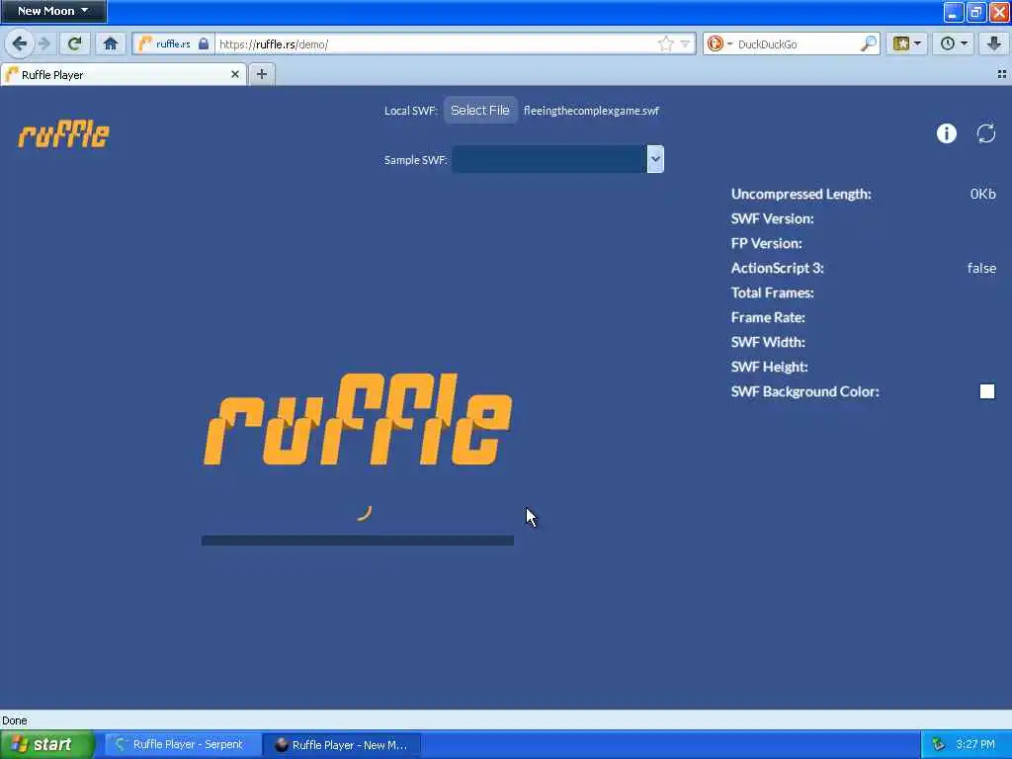Viewport: 1012px width, 759px height.
Task: Open the Bookmarks menu button
Action: pos(906,43)
